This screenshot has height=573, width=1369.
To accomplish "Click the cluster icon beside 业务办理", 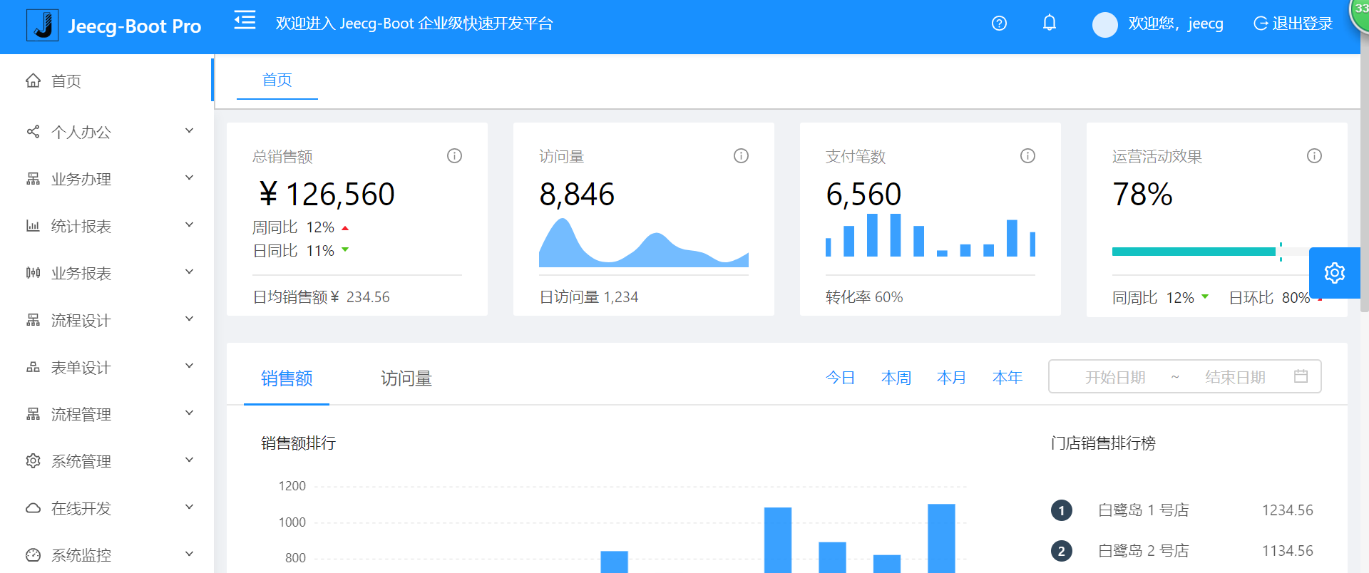I will (x=33, y=179).
